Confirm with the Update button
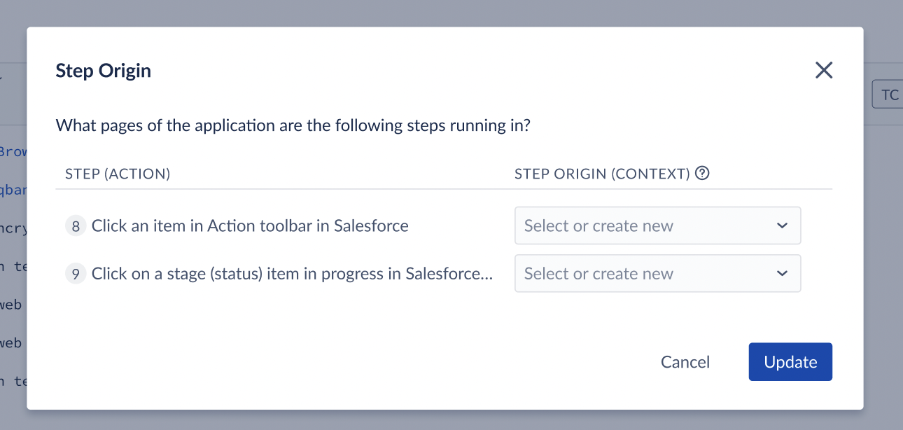Viewport: 903px width, 430px height. click(x=790, y=362)
